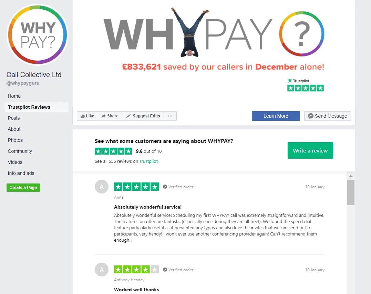Viewport: 371px width, 294px height.
Task: Go to the Photos section
Action: [x=15, y=140]
